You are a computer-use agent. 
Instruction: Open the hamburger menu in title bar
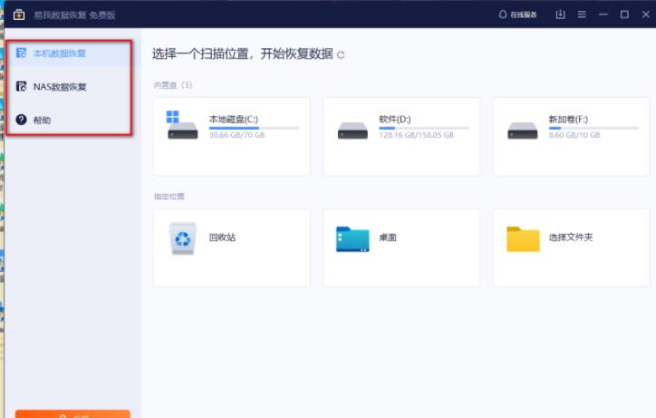point(582,15)
